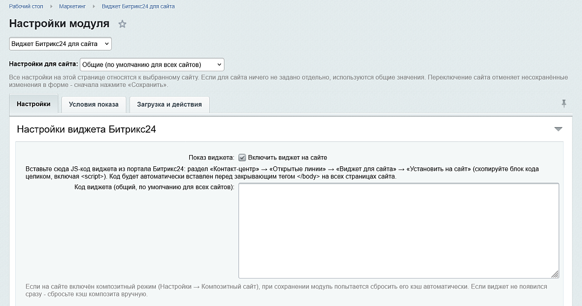Click breadcrumb arrow after Рабочий стол
The image size is (582, 306).
pyautogui.click(x=51, y=6)
